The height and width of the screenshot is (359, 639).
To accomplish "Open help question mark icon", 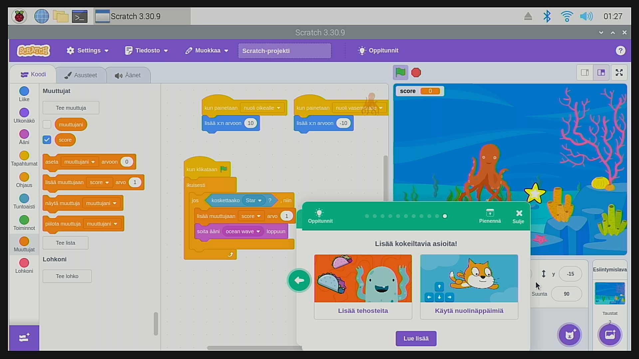I will point(620,51).
